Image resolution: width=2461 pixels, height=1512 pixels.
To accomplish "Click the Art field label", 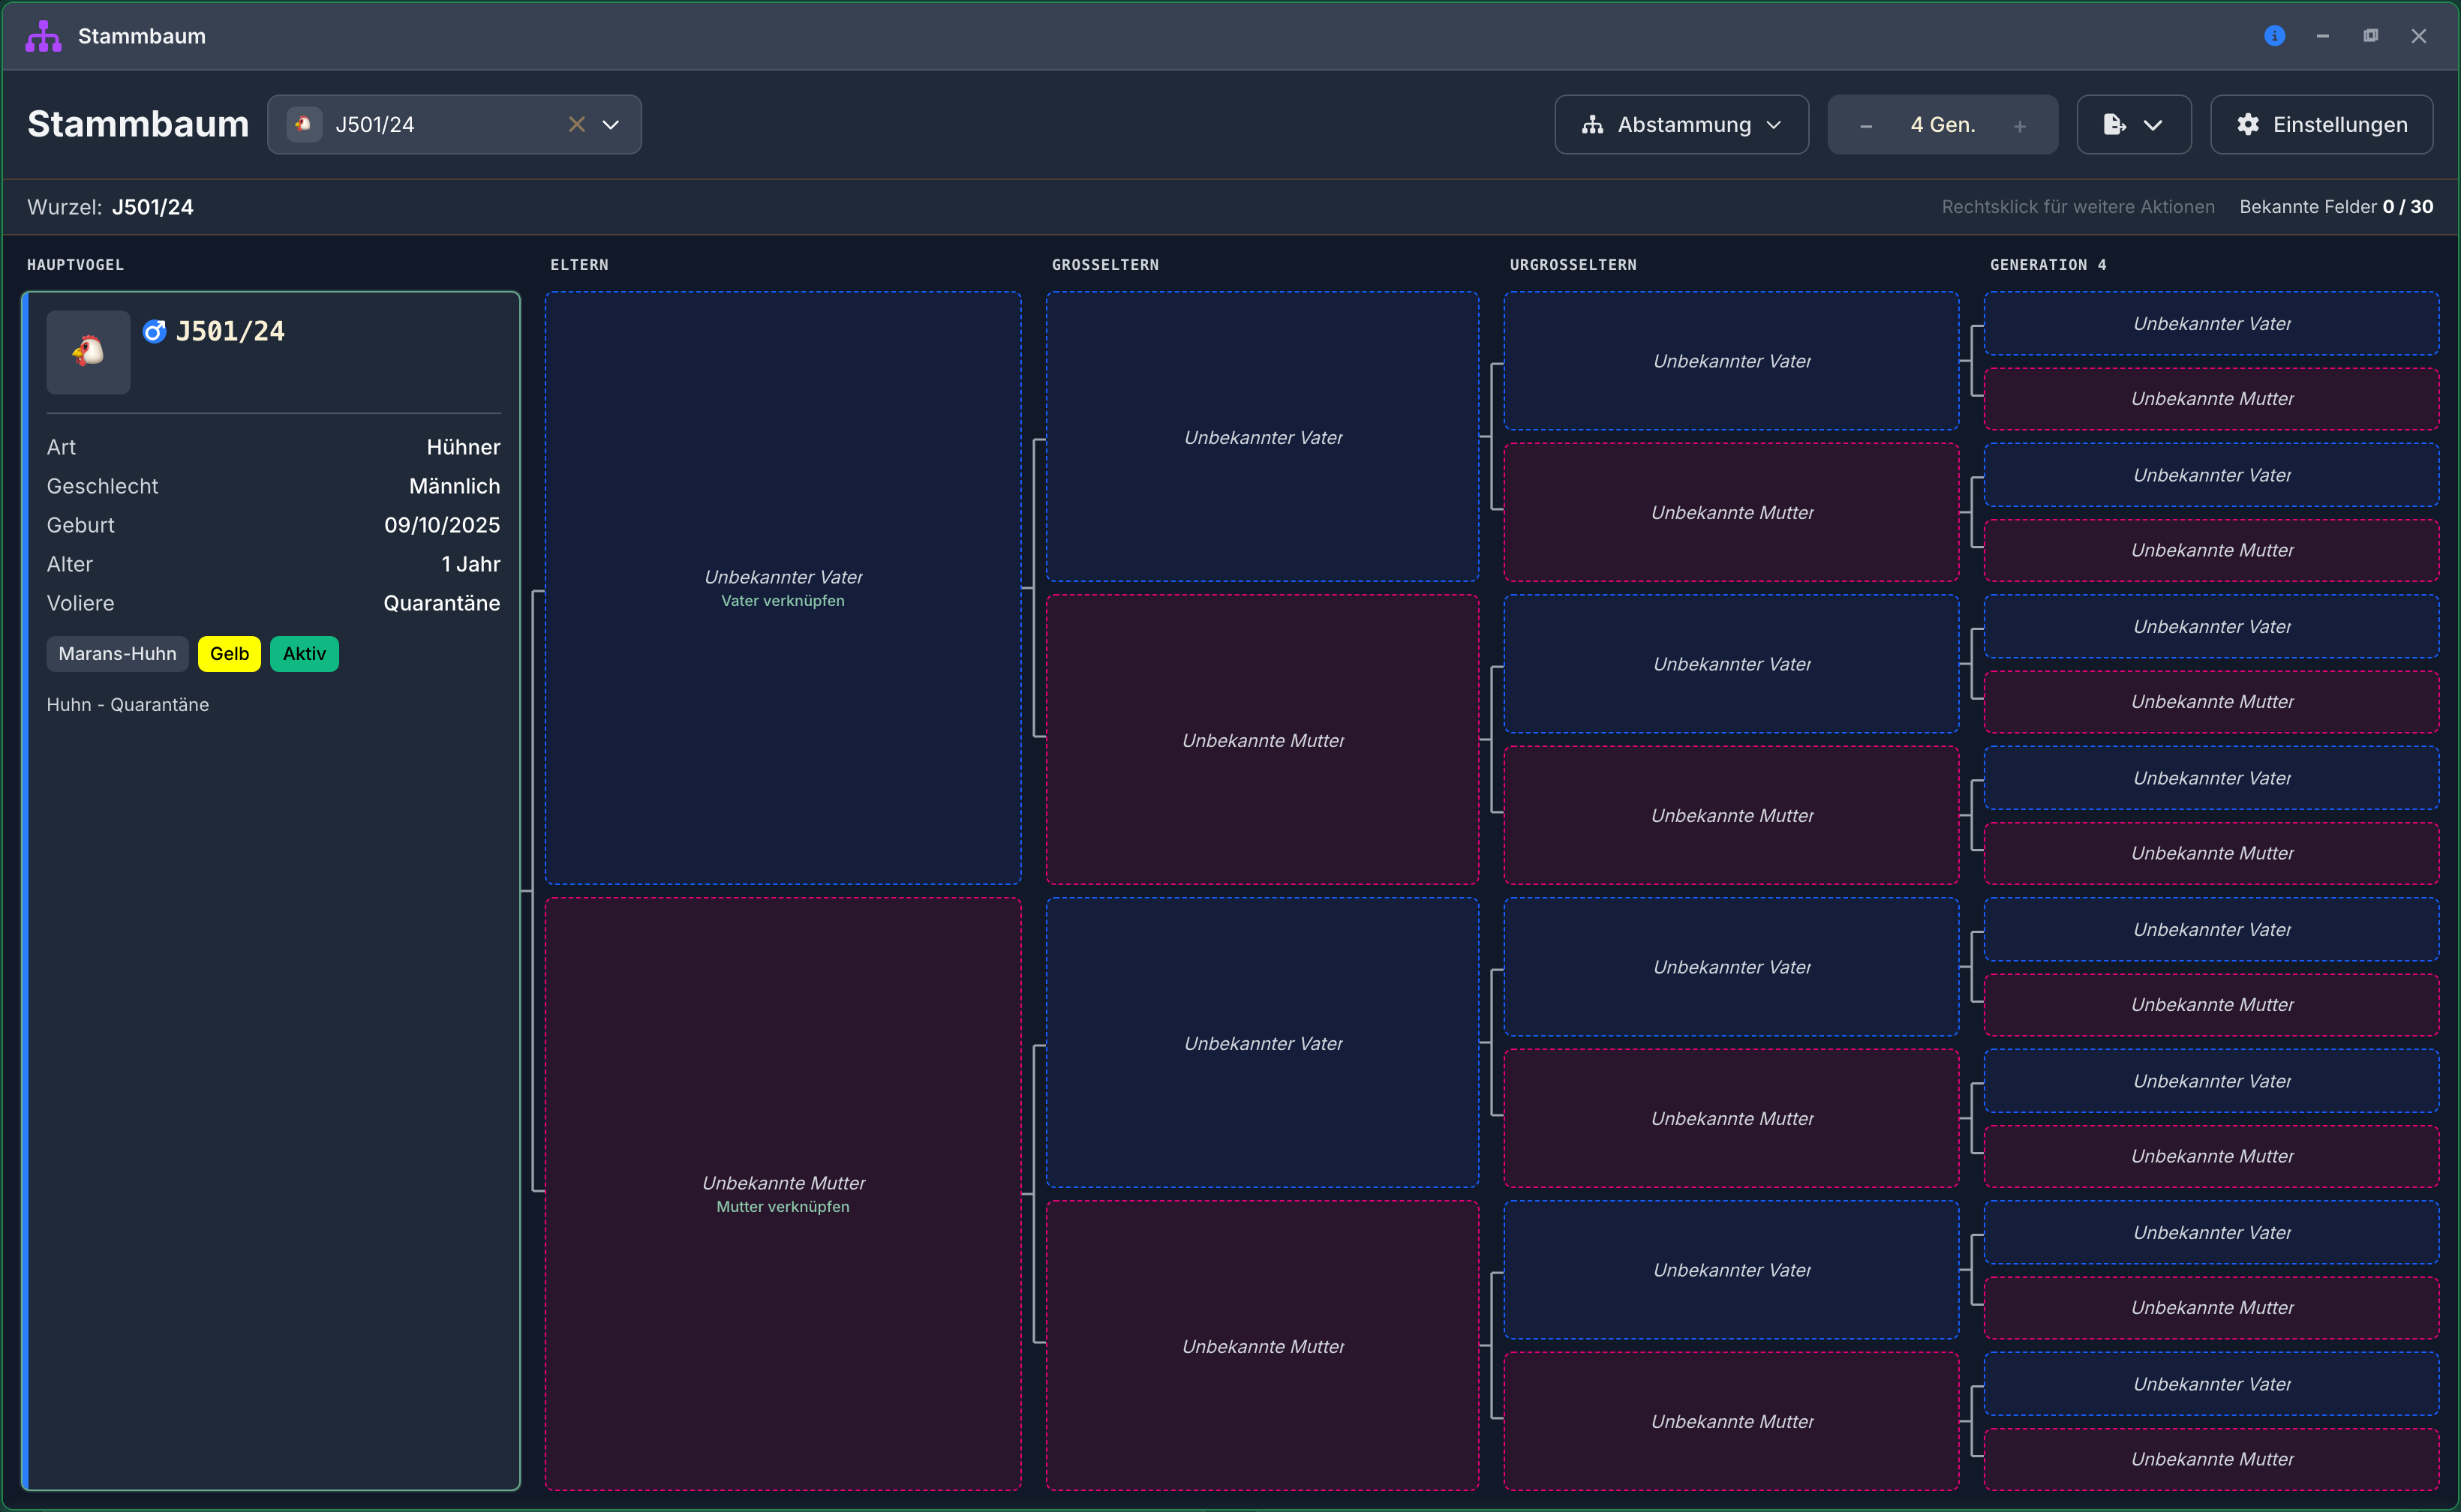I will click(x=61, y=447).
